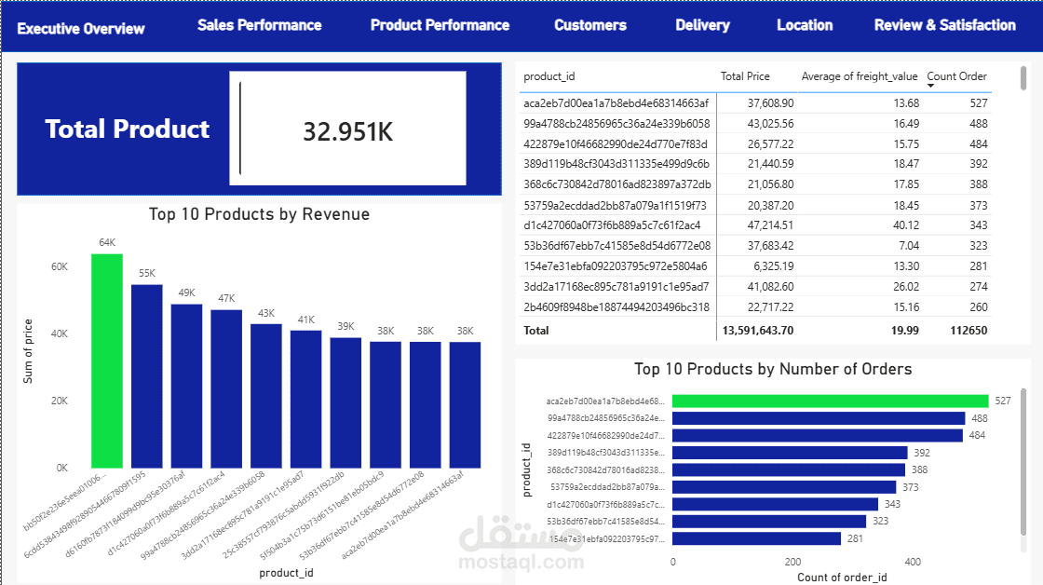
Task: Sort table by Count Order arrow
Action: pyautogui.click(x=930, y=86)
